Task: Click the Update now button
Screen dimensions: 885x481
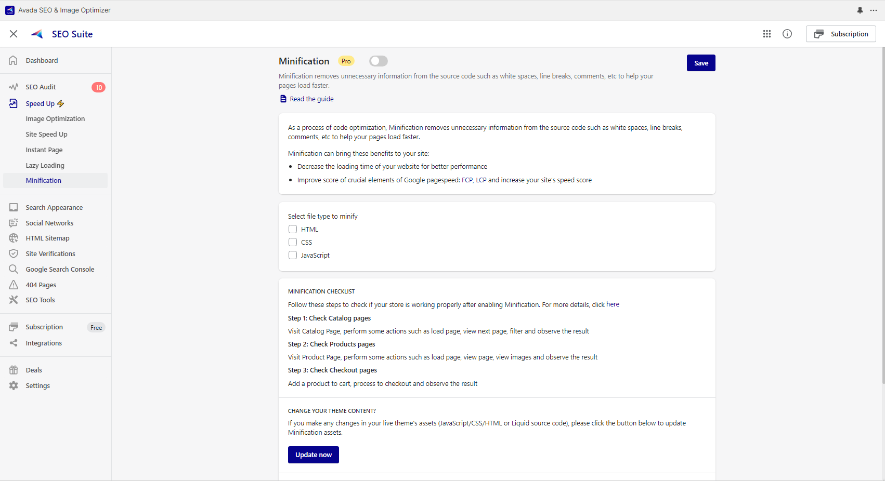Action: pos(314,455)
